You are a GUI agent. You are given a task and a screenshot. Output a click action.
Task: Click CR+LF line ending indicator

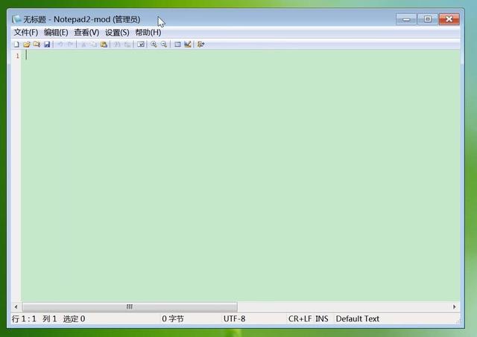pyautogui.click(x=300, y=319)
